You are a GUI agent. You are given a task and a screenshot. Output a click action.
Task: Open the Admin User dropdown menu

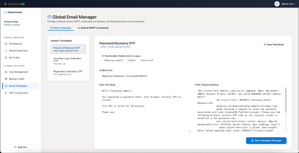pos(288,4)
